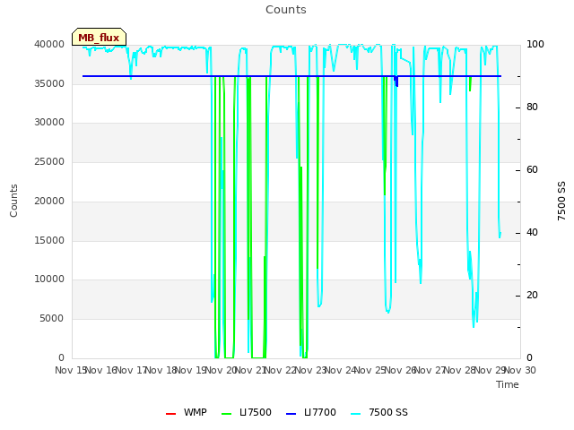574x430 pixels.
Task: Click the cyan 7500 SS legend marker
Action: [x=356, y=414]
